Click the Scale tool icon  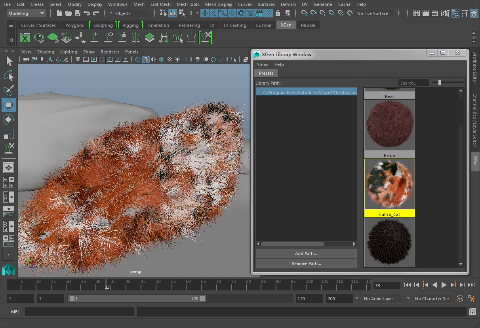(x=9, y=134)
